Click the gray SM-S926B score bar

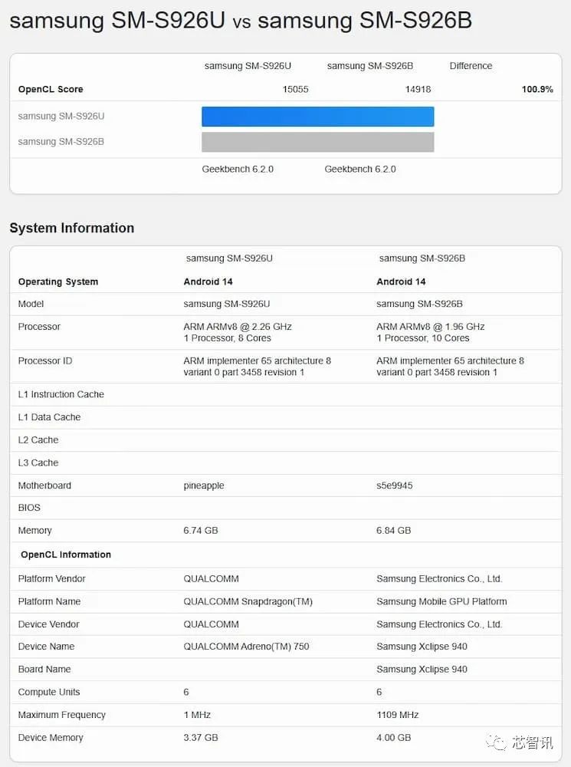(x=318, y=142)
